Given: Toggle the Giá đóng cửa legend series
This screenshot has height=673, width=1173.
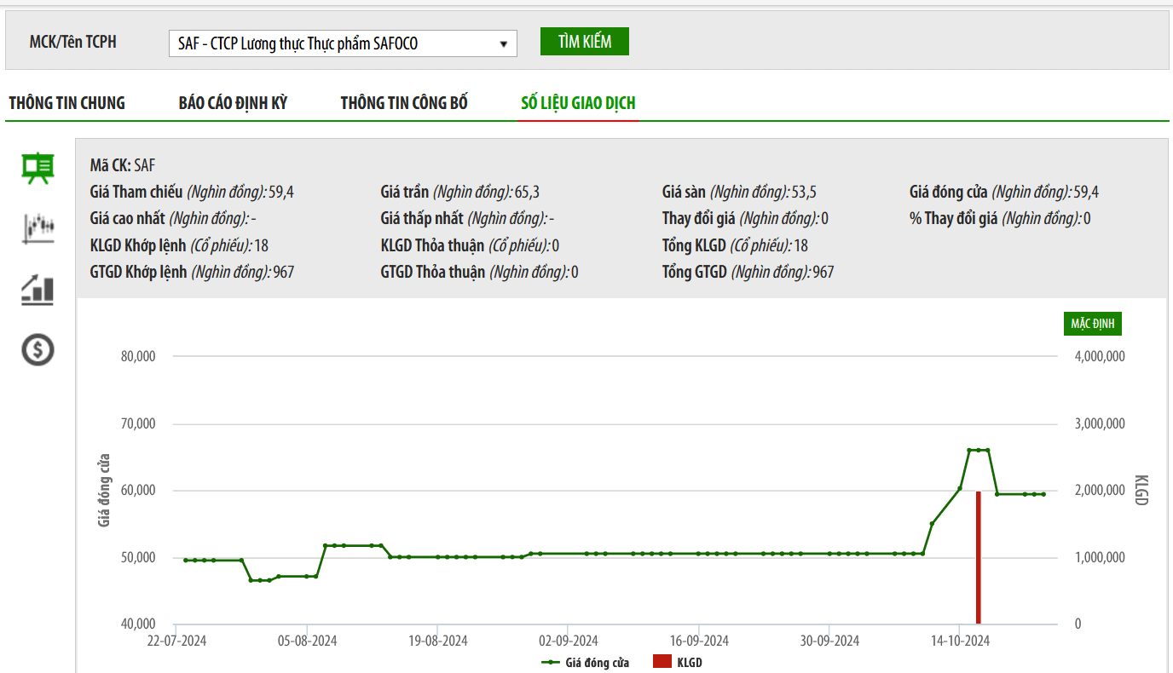Looking at the screenshot, I should tap(586, 662).
